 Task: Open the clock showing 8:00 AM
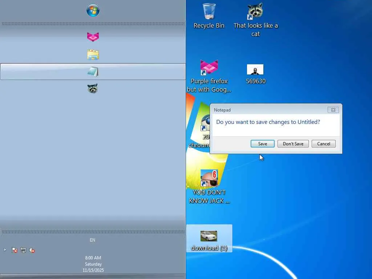click(x=93, y=264)
